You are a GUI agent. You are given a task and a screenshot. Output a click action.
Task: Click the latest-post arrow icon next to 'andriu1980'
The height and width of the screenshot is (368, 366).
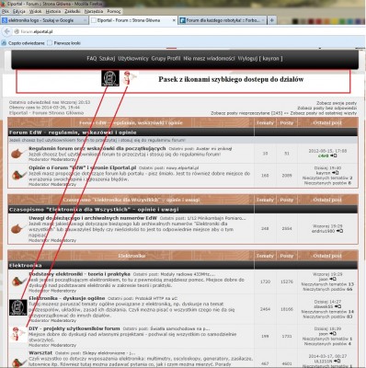[x=339, y=231]
